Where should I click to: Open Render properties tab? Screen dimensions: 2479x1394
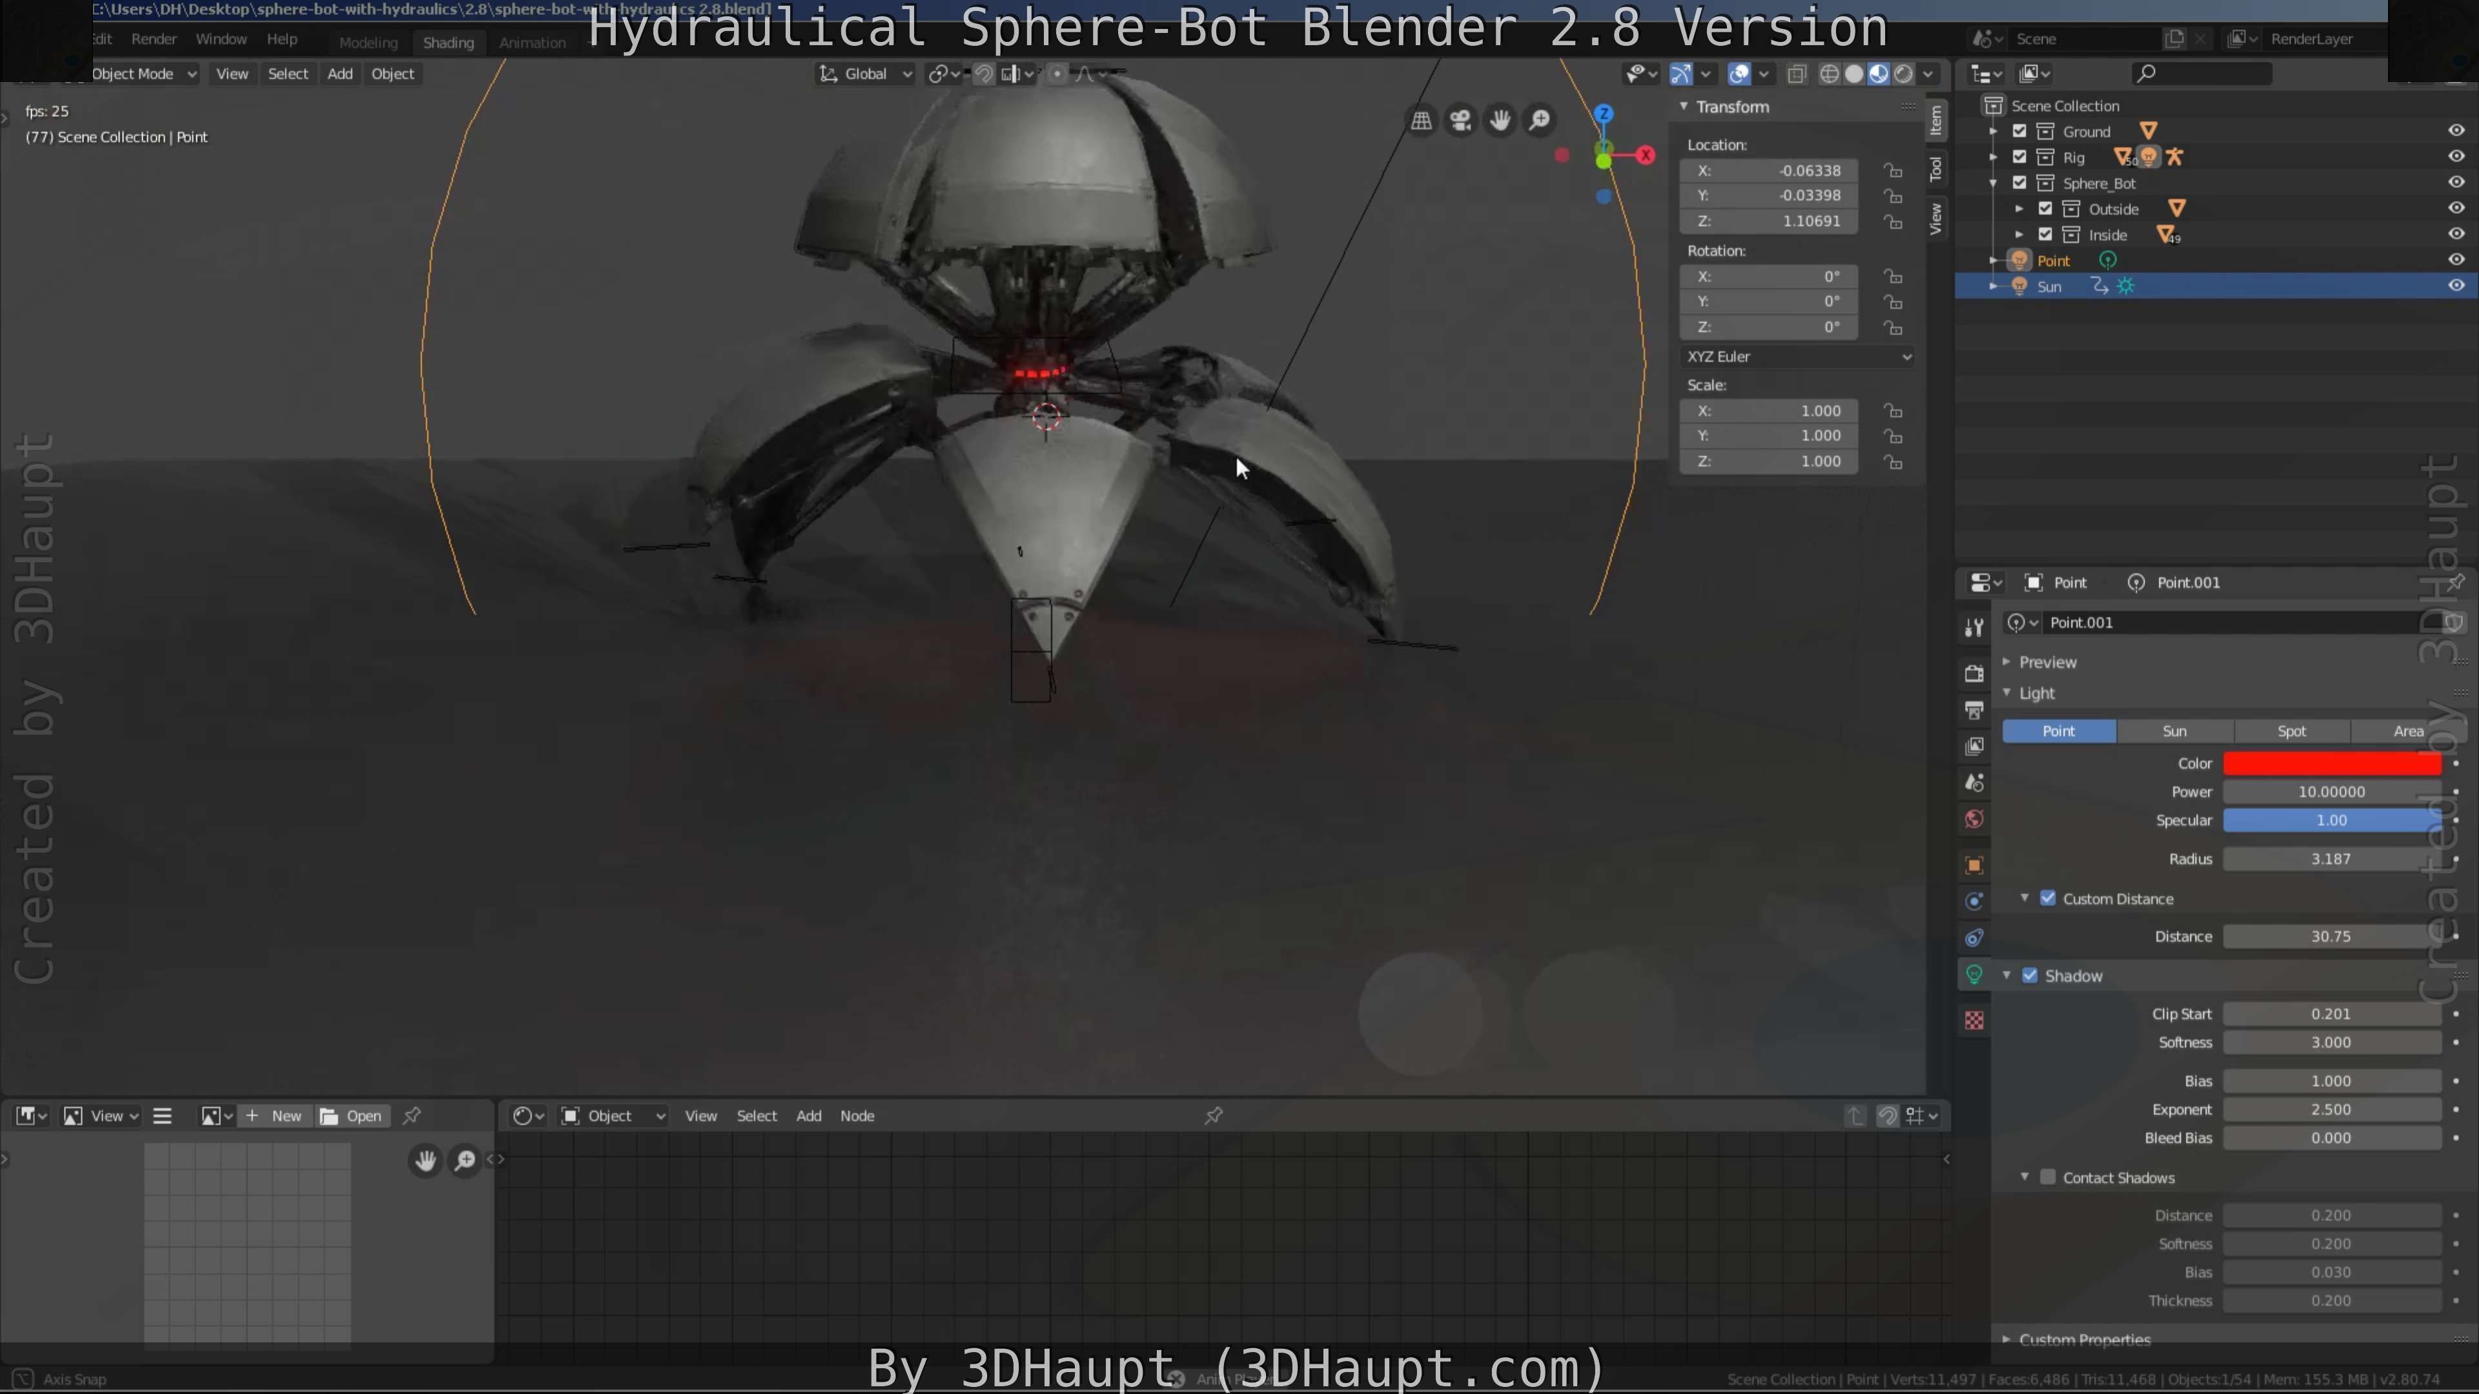coord(1974,672)
